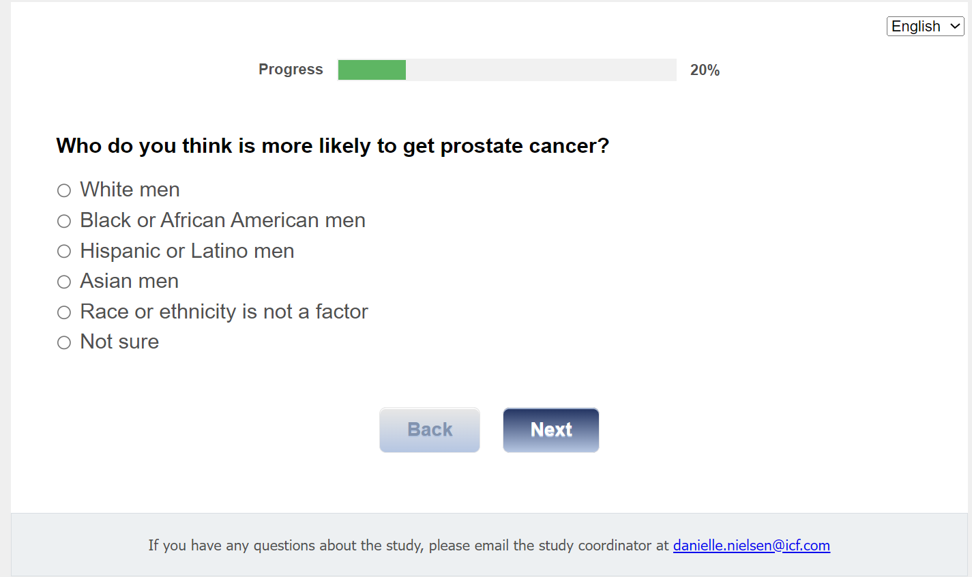
Task: Pick the "Hispanic or Latino men" radio button
Action: [64, 252]
